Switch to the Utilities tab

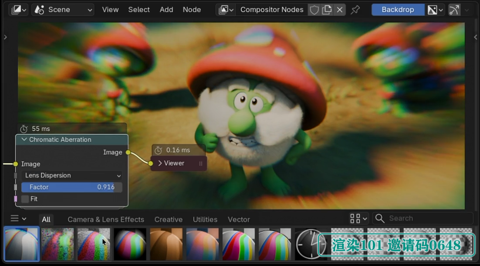pos(205,219)
